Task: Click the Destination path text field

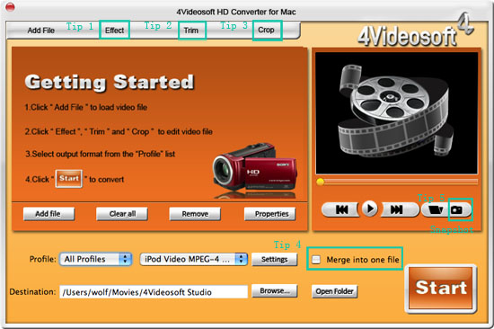Action: point(154,292)
